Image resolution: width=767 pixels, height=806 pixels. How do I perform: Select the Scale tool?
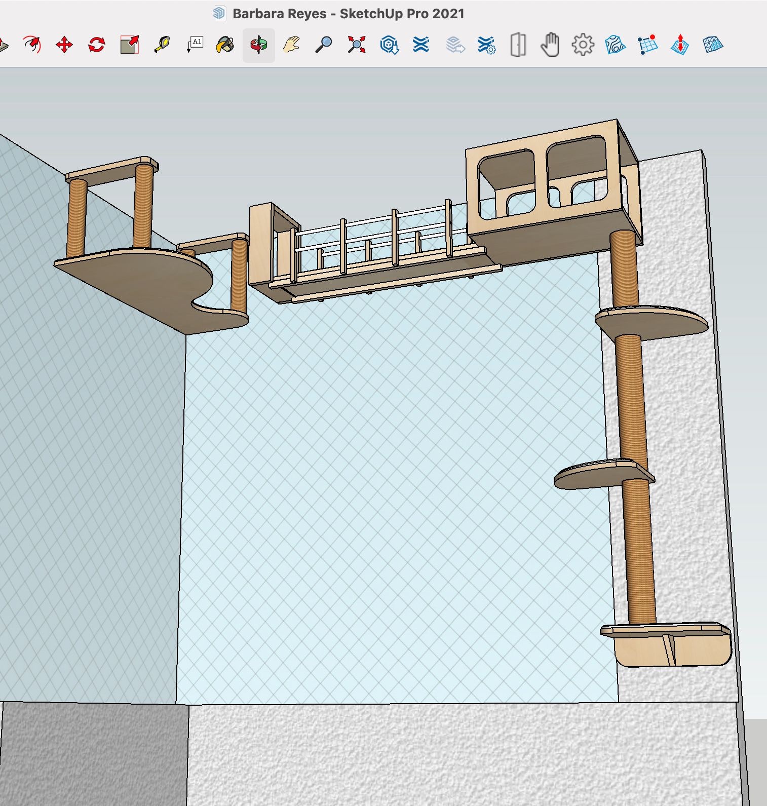(130, 45)
